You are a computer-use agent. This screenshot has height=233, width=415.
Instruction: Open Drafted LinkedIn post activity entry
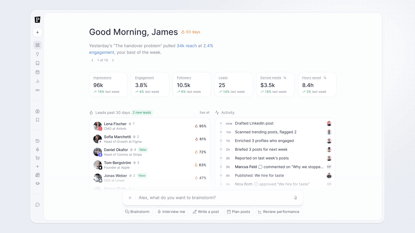point(275,123)
